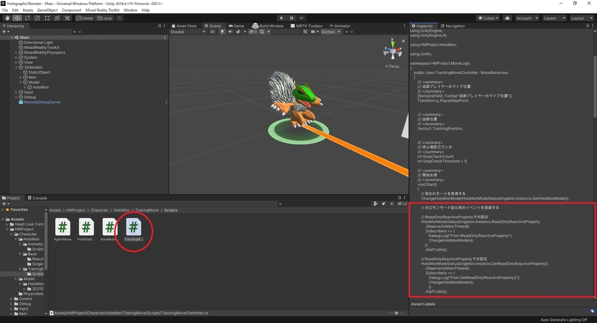This screenshot has width=597, height=323.
Task: Start Play mode
Action: click(282, 18)
